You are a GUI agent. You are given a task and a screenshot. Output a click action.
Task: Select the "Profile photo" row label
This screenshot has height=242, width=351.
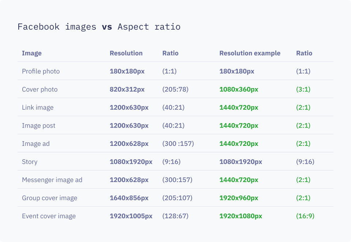coord(41,71)
